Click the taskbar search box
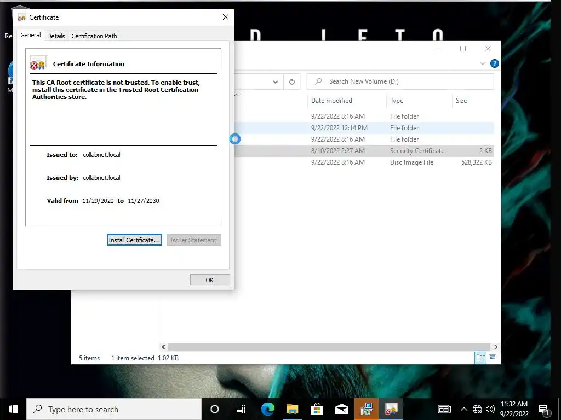Image resolution: width=561 pixels, height=420 pixels. pyautogui.click(x=114, y=409)
